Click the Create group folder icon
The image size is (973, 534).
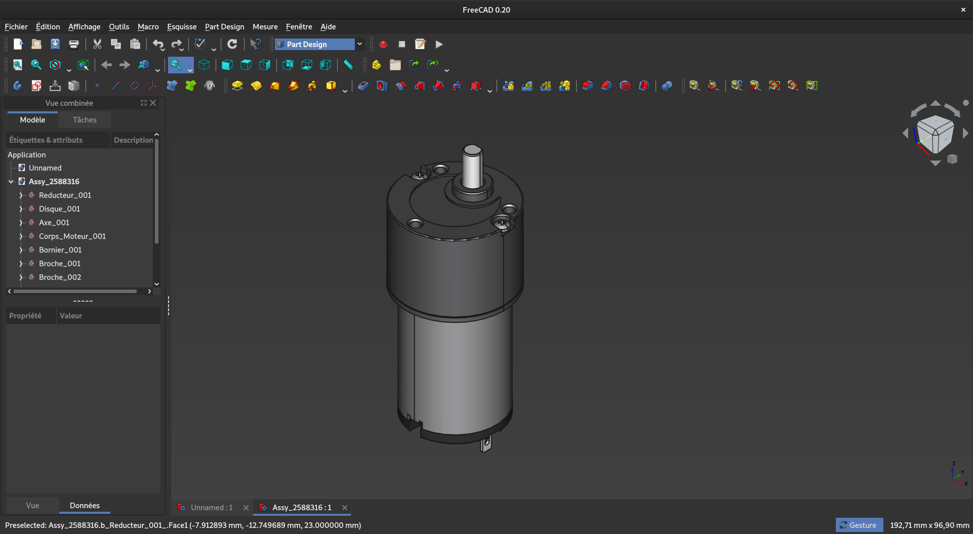point(395,65)
